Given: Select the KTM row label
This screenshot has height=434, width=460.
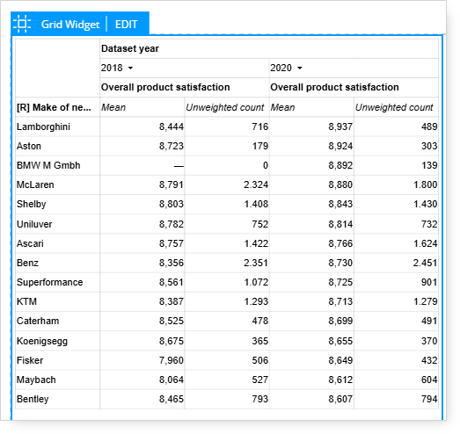Looking at the screenshot, I should 26,301.
